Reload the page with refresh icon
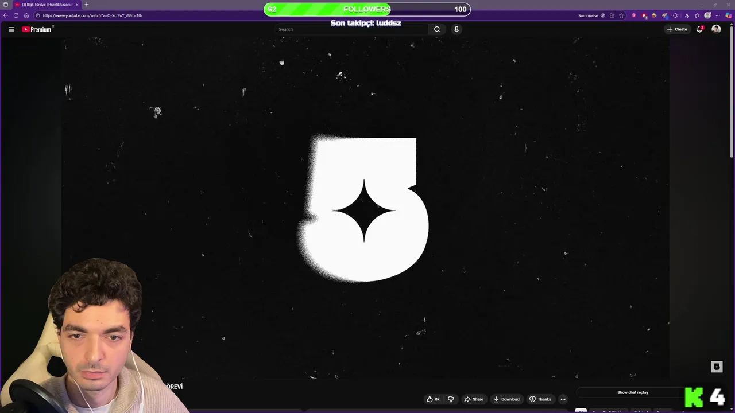 [16, 15]
